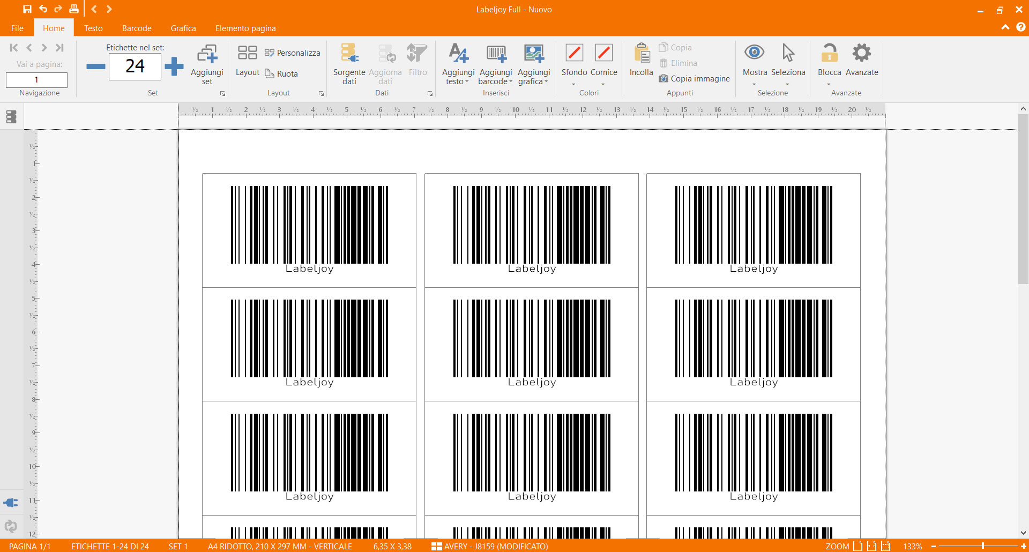Screen dimensions: 1029x552
Task: Open the Blocca dropdown arrow
Action: pyautogui.click(x=829, y=85)
